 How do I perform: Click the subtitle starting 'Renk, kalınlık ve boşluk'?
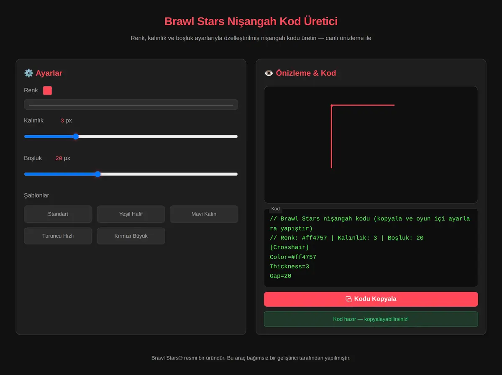click(x=251, y=38)
